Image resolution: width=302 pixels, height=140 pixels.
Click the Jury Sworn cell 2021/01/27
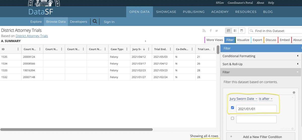141,77
